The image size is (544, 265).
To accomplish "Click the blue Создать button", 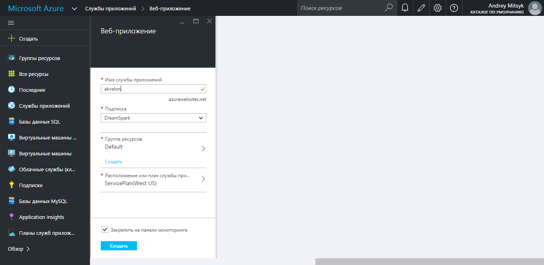I will (119, 246).
